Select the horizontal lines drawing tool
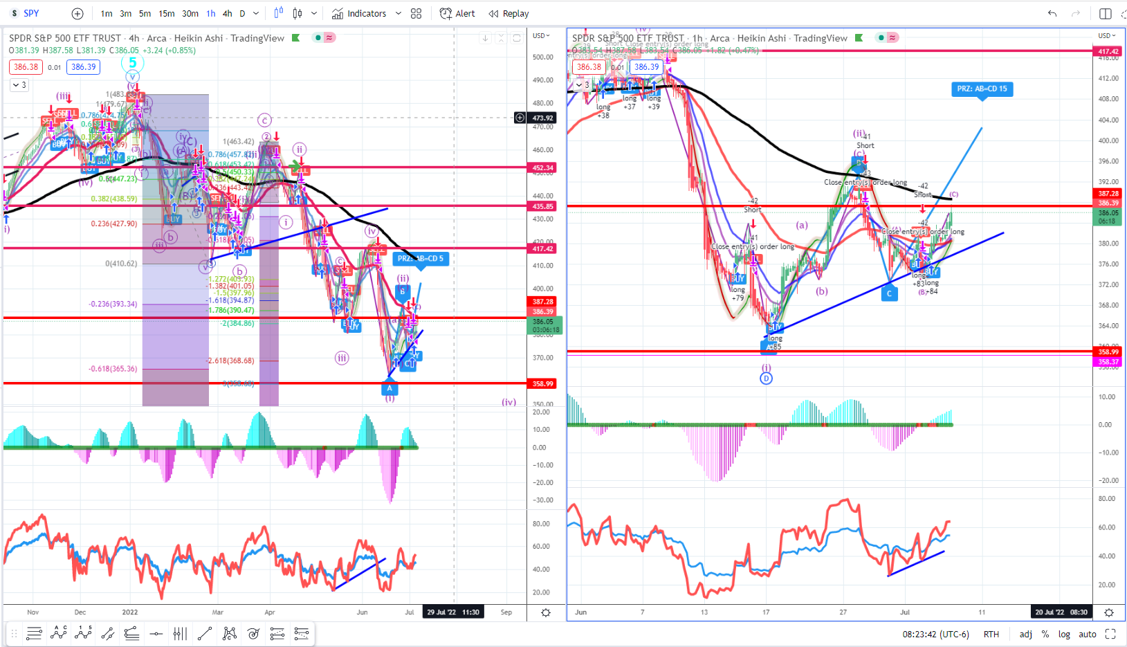Screen dimensions: 1127x647 (x=34, y=633)
